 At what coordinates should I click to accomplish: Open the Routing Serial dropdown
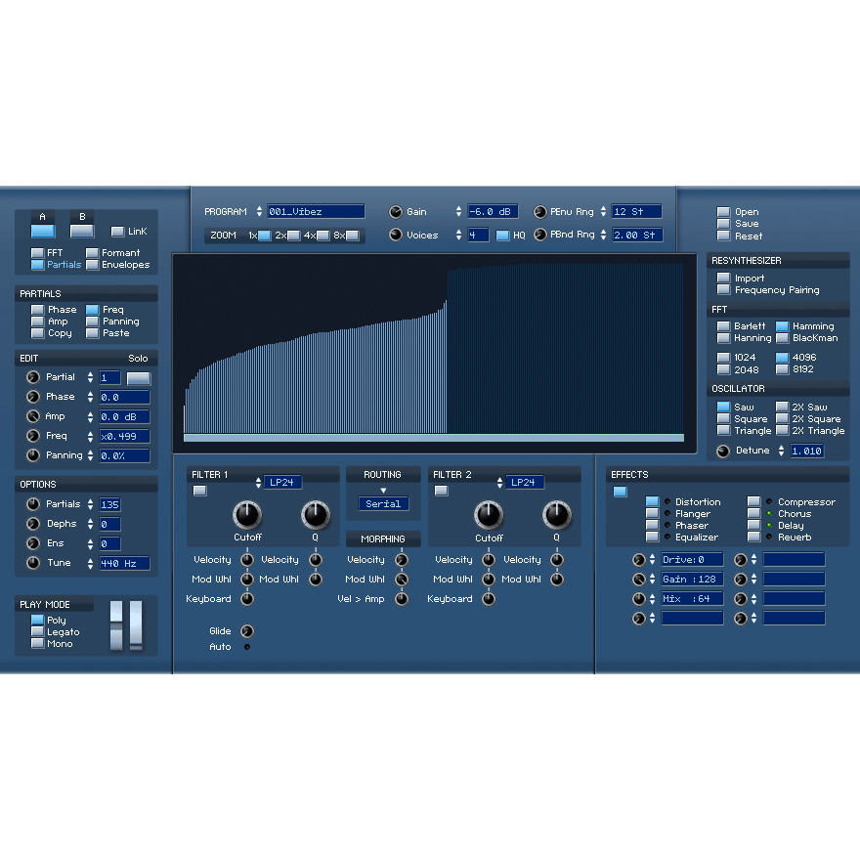[383, 504]
